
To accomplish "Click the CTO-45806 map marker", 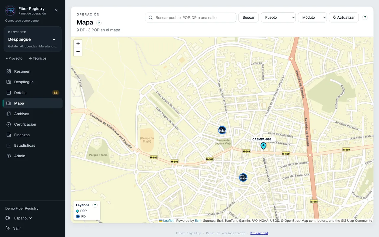I will (243, 177).
